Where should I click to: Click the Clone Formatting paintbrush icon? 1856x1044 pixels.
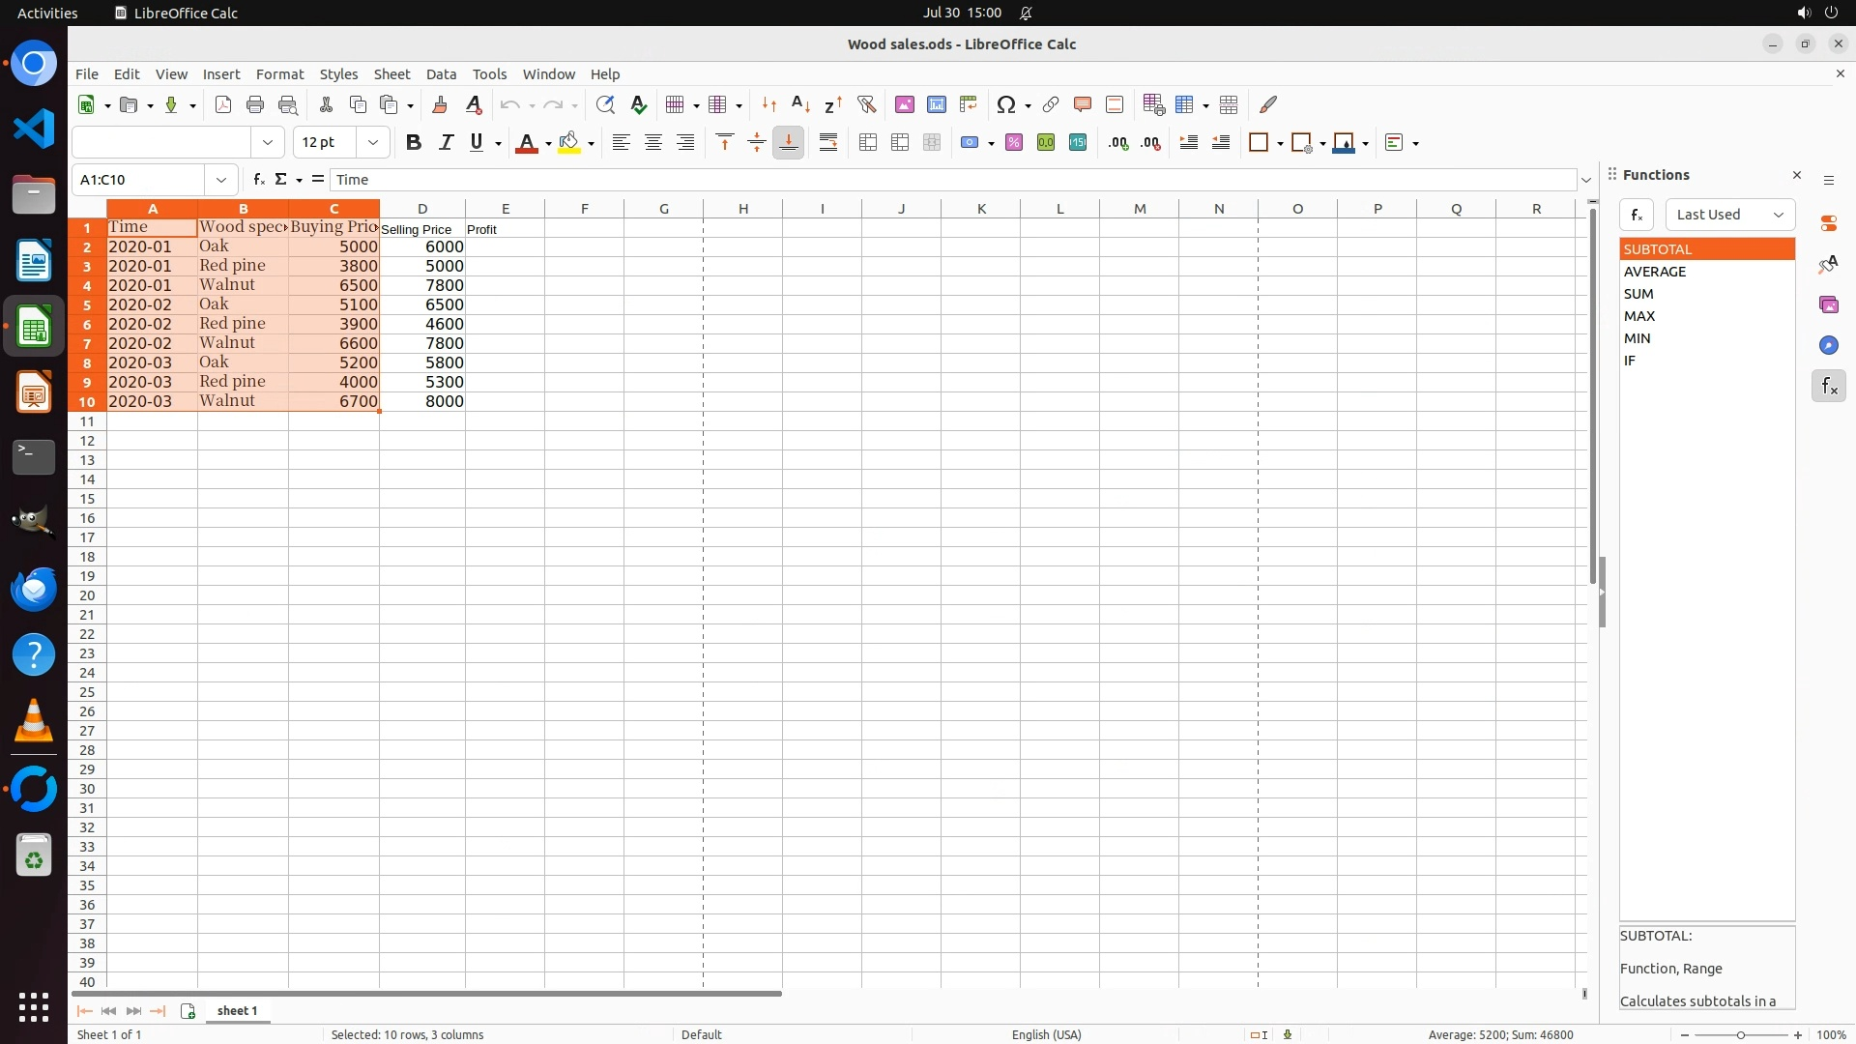tap(440, 104)
